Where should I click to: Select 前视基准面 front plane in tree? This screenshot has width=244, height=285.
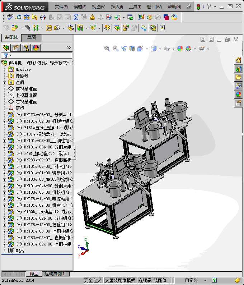click(x=26, y=89)
